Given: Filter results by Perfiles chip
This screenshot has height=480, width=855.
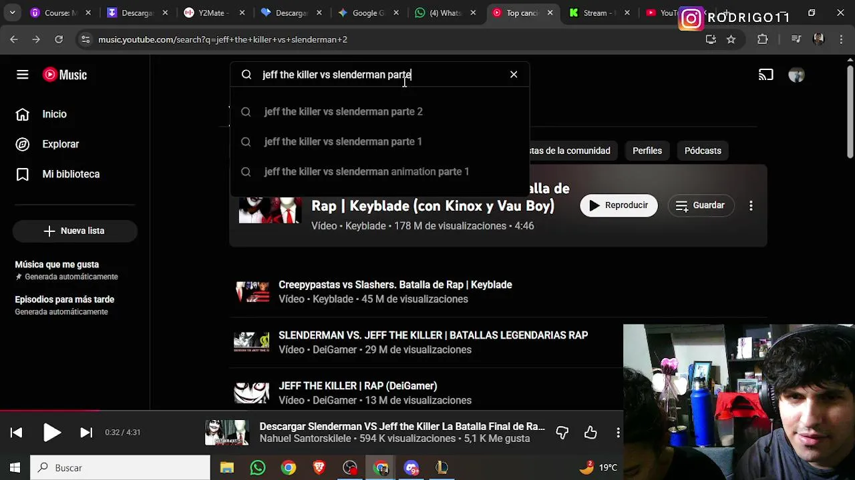Looking at the screenshot, I should pyautogui.click(x=647, y=151).
